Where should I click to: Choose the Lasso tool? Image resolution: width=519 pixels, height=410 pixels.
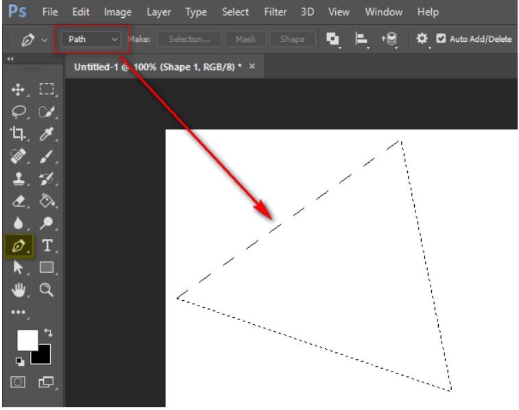(19, 112)
